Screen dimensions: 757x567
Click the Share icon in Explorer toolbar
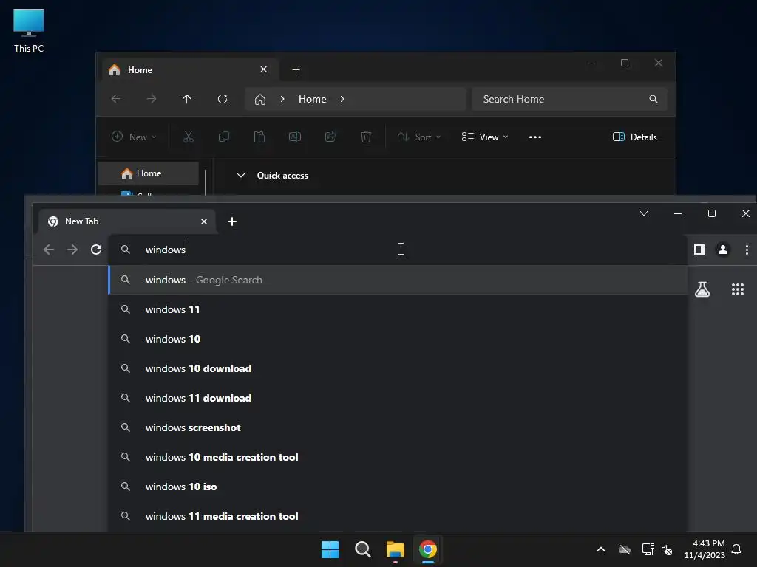click(x=330, y=137)
